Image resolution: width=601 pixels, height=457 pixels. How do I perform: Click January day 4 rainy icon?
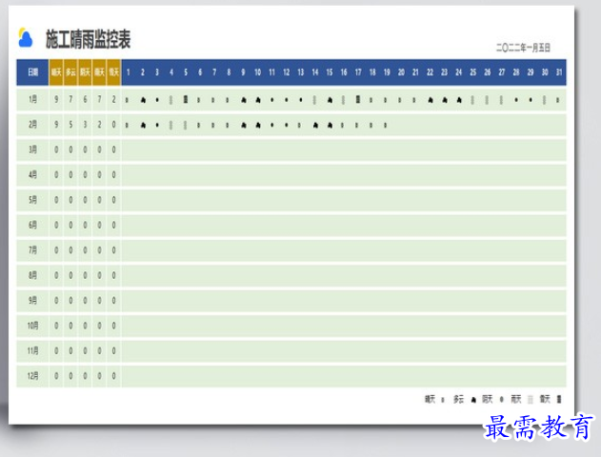[x=170, y=100]
